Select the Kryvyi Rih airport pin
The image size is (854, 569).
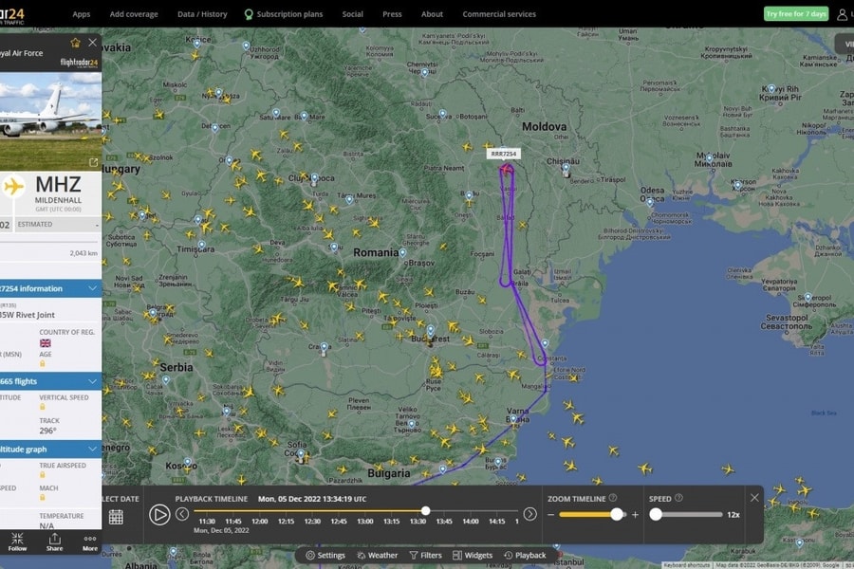tap(771, 89)
